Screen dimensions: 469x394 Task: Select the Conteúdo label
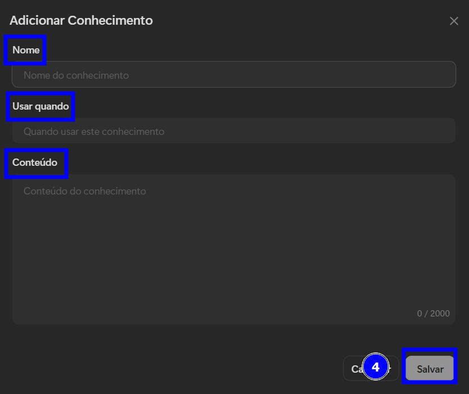pyautogui.click(x=35, y=162)
